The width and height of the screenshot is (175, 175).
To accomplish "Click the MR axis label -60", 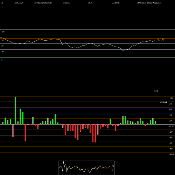I will (x=171, y=143).
